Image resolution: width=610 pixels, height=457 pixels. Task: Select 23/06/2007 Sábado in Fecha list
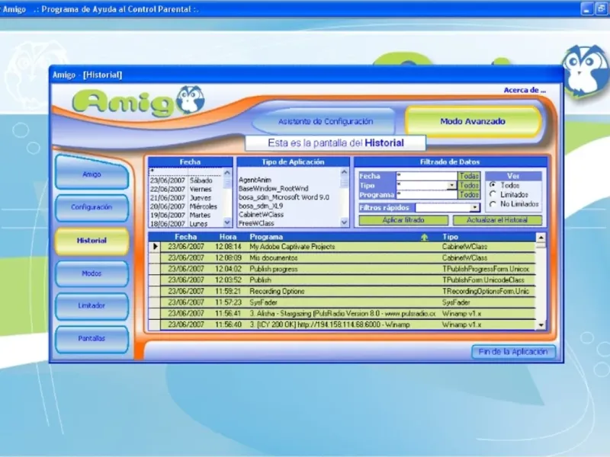185,181
